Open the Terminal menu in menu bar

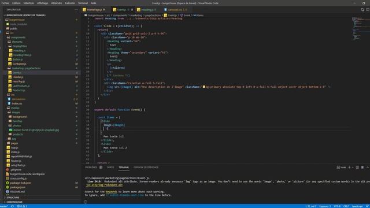point(83,3)
